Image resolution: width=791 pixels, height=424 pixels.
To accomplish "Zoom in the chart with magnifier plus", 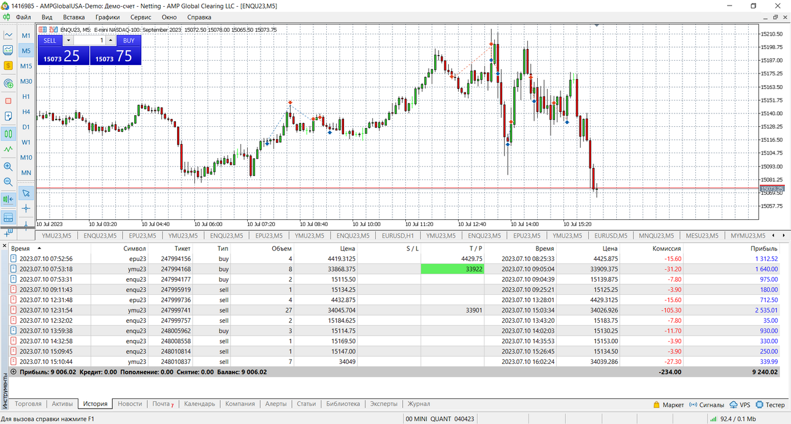I will click(x=9, y=166).
